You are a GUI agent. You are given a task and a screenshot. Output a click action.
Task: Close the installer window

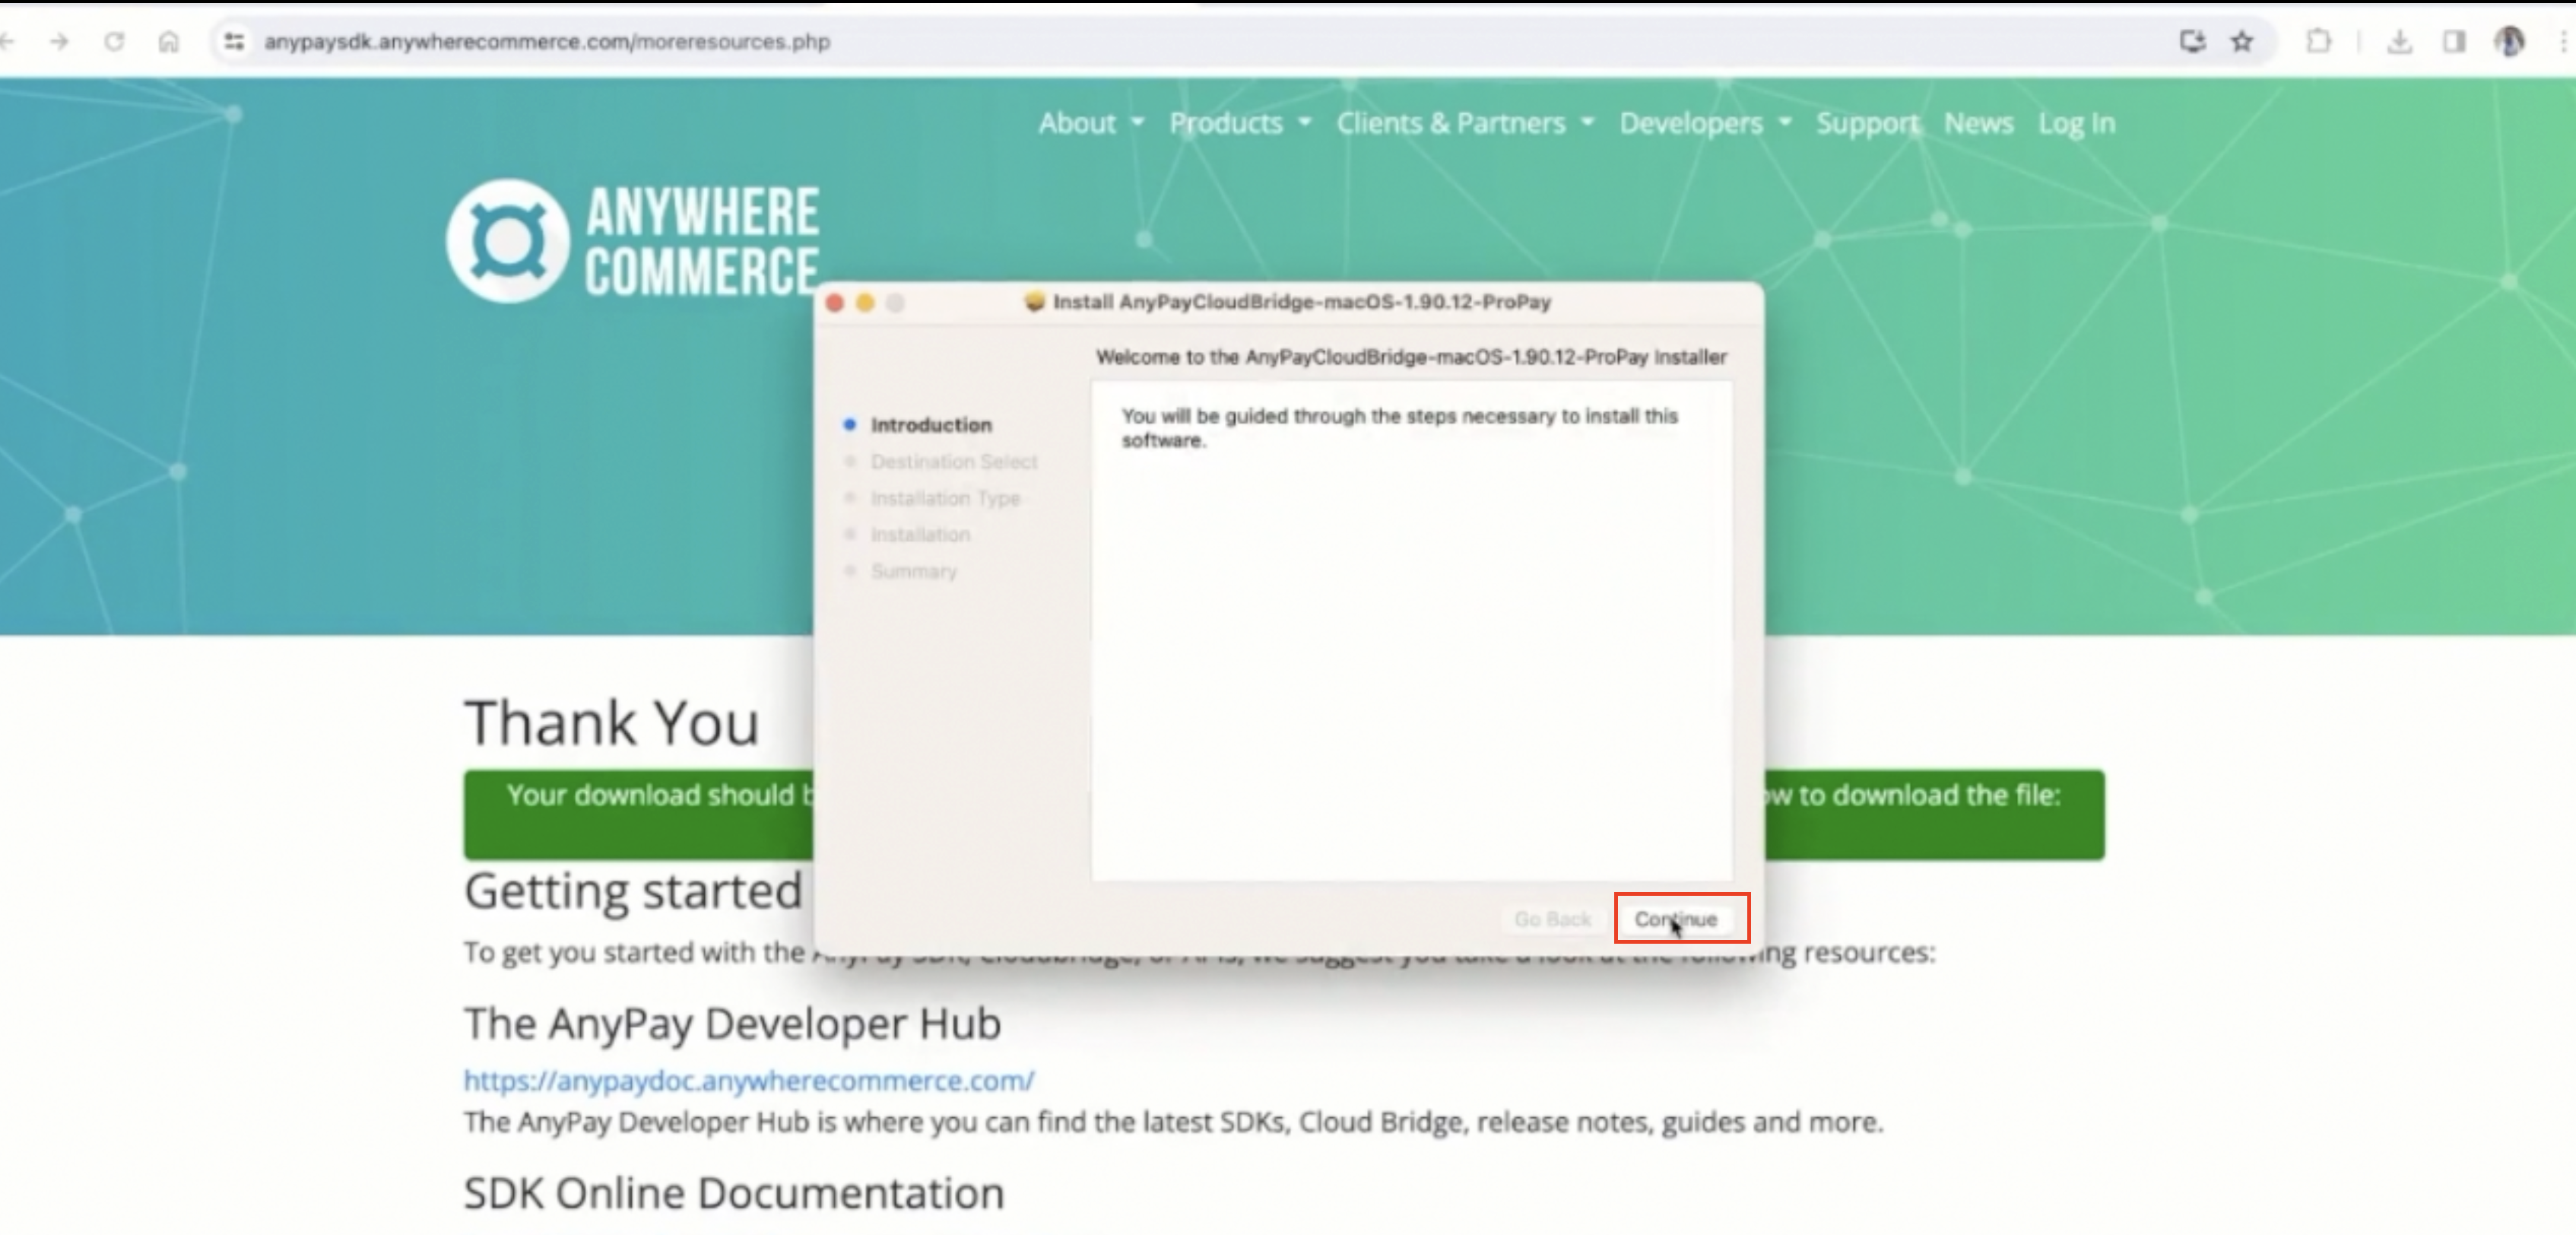pos(835,303)
